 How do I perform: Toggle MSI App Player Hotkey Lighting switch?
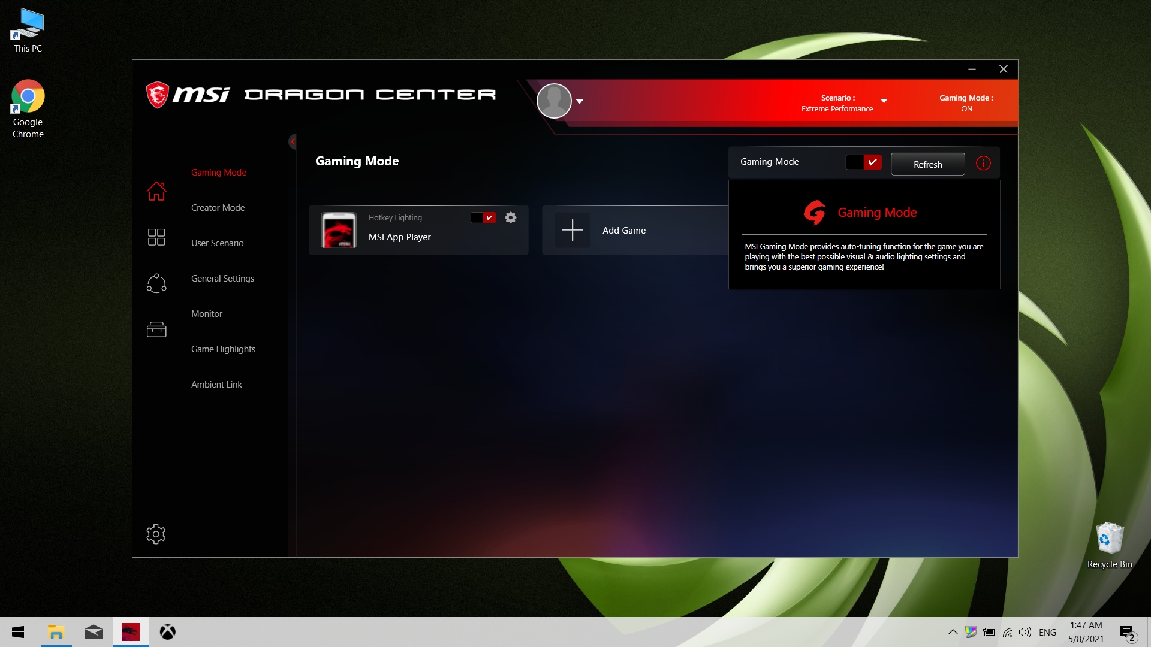(x=483, y=217)
